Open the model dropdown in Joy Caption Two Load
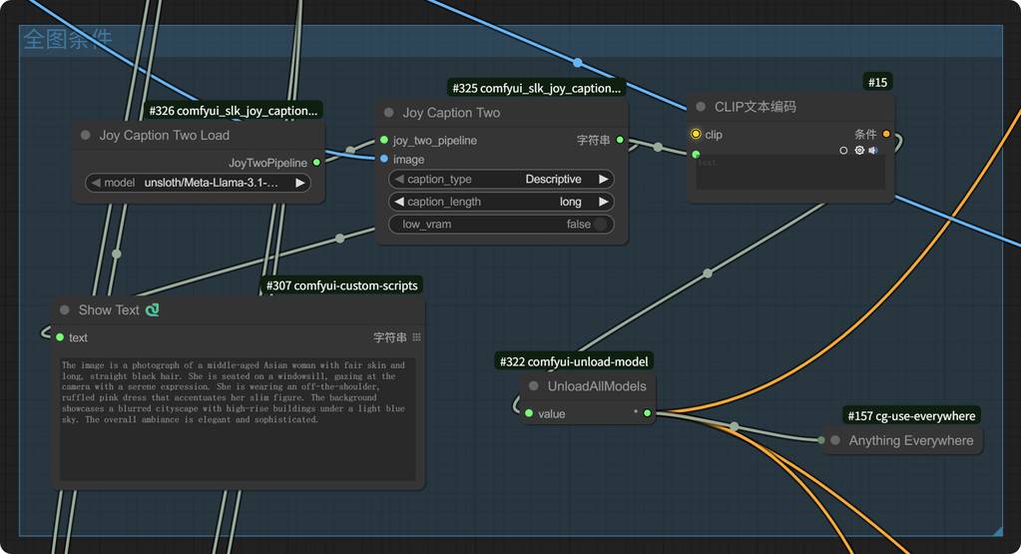 click(x=198, y=183)
